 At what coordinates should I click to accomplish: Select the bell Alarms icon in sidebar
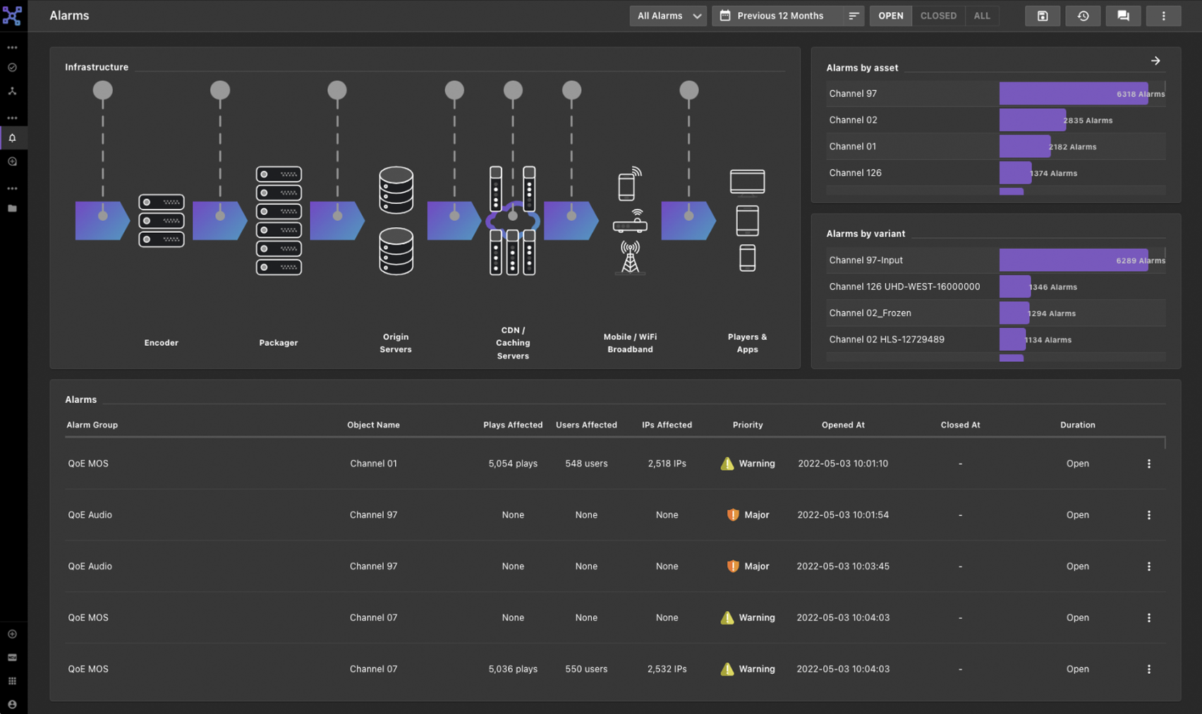(12, 138)
